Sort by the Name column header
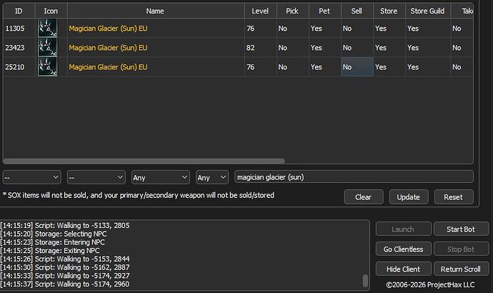The image size is (493, 293). (156, 11)
